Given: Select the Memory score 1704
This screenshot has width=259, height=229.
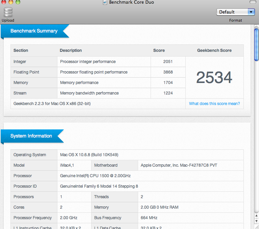Looking at the screenshot, I should tap(168, 83).
